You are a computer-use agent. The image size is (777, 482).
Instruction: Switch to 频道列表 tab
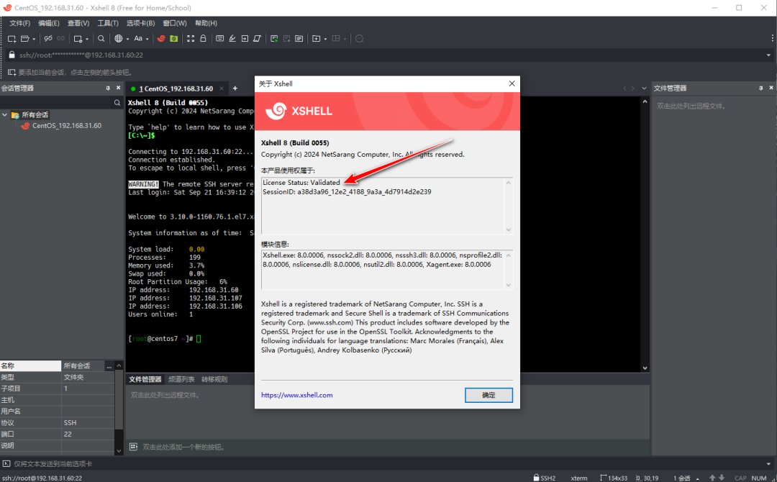181,379
